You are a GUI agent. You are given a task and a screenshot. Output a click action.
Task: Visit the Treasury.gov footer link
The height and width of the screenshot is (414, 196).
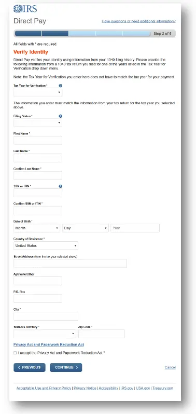point(162,389)
